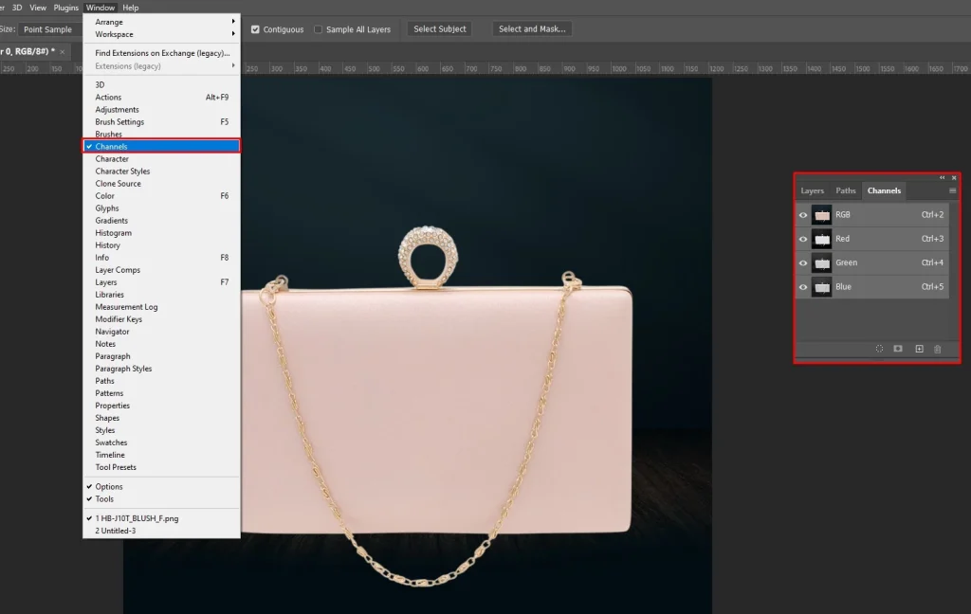Enable Sample All Layers checkbox

point(319,29)
